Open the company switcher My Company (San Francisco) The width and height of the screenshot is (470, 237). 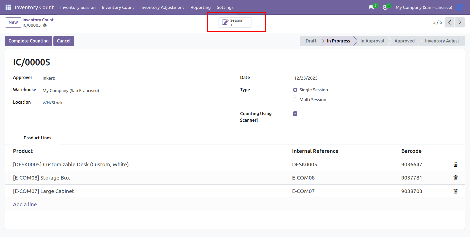[x=424, y=7]
